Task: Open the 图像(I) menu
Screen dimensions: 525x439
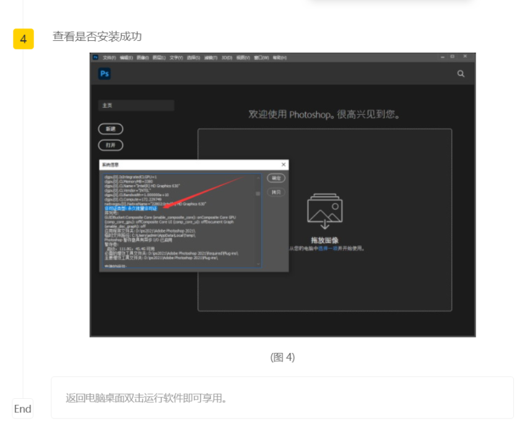Action: pos(142,58)
